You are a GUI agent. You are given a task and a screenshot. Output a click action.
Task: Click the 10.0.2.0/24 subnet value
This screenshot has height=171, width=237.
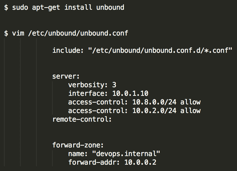pyautogui.click(x=154, y=111)
